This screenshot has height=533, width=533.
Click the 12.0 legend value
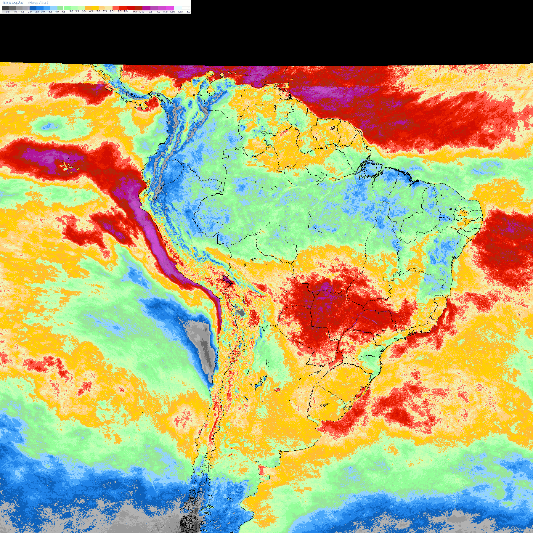(172, 12)
